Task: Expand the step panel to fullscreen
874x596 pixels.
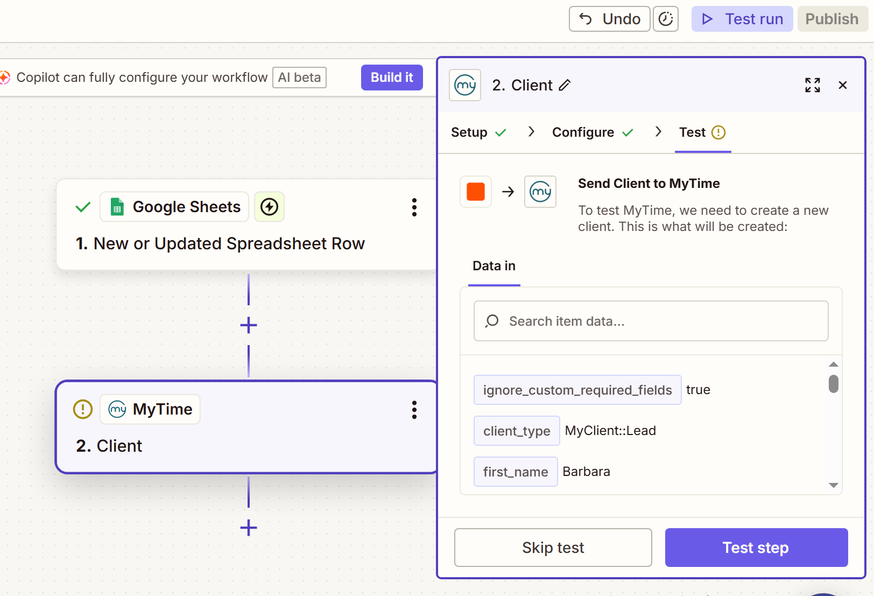Action: click(813, 85)
